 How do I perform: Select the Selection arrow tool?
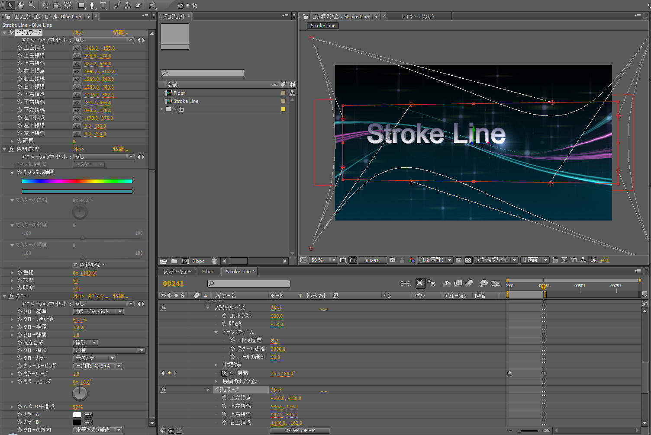(x=10, y=5)
